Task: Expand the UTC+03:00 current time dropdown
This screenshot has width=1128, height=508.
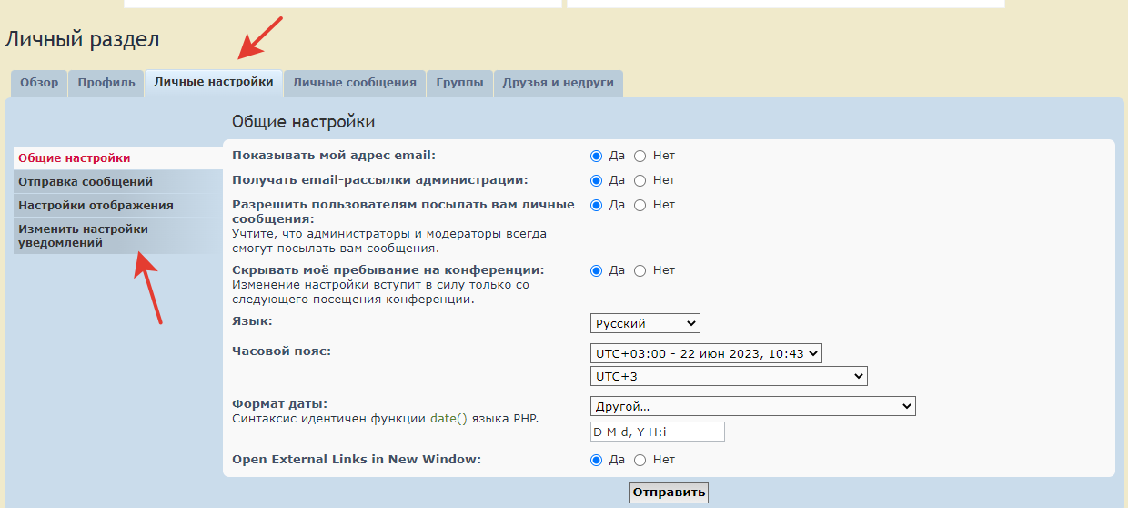Action: [705, 353]
